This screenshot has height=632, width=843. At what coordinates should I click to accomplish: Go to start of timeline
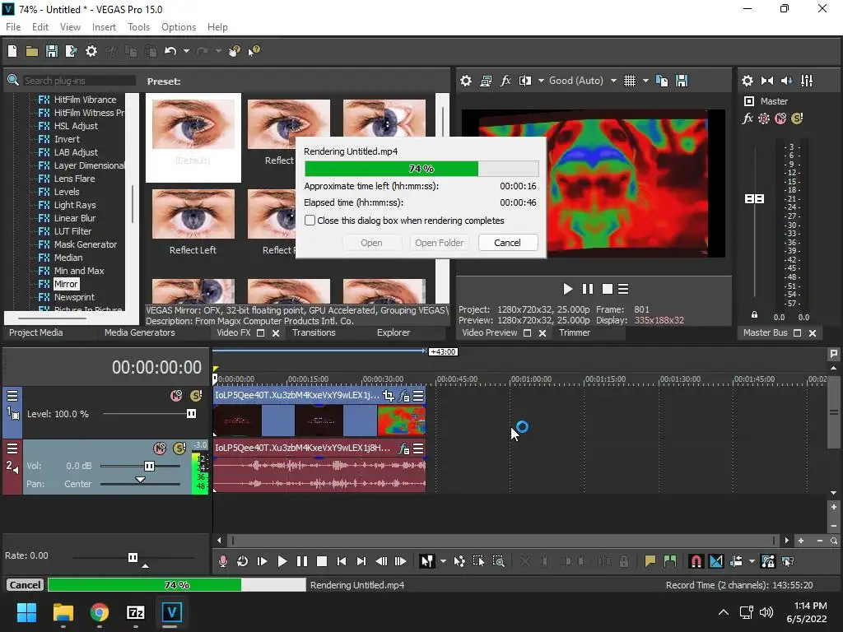[342, 561]
